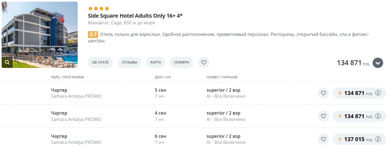Show hotel on КАРТА
Image resolution: width=387 pixels, height=148 pixels.
click(155, 62)
